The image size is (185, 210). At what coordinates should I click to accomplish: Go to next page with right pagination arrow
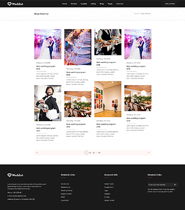[148, 152]
